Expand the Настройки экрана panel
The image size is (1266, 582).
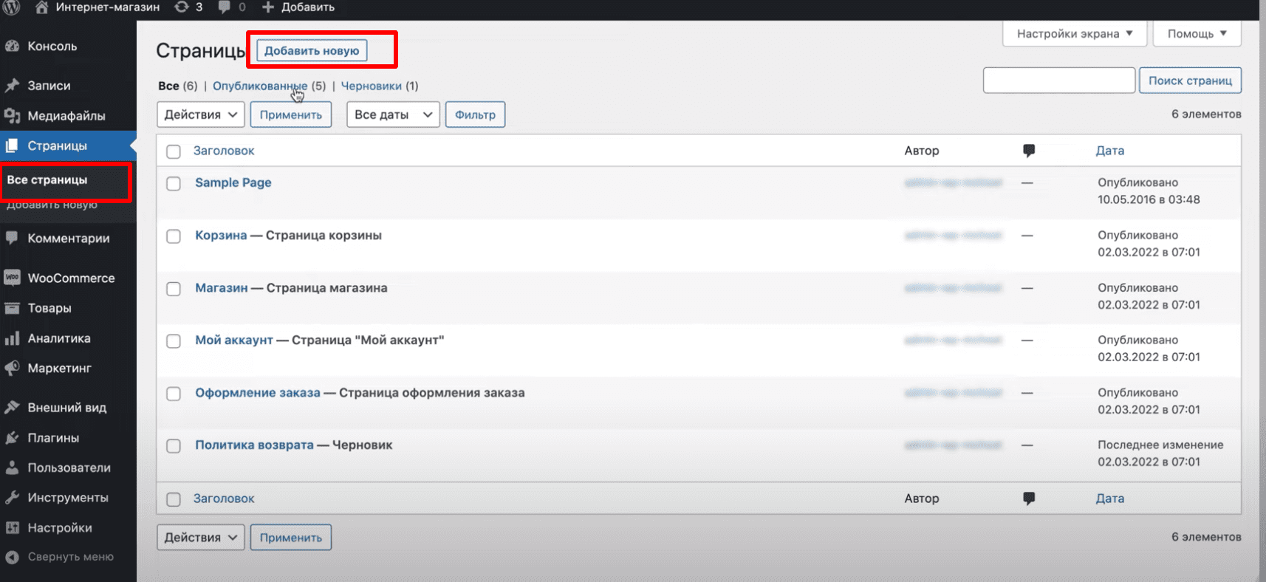coord(1075,33)
